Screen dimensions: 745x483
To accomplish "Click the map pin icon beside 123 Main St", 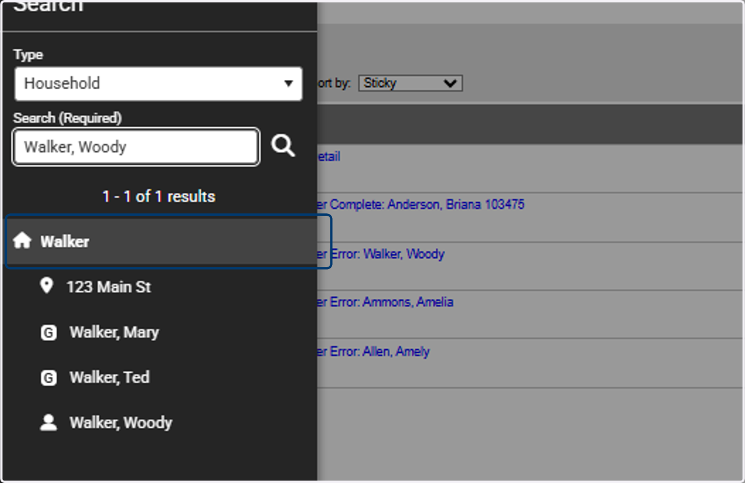I will (x=46, y=286).
